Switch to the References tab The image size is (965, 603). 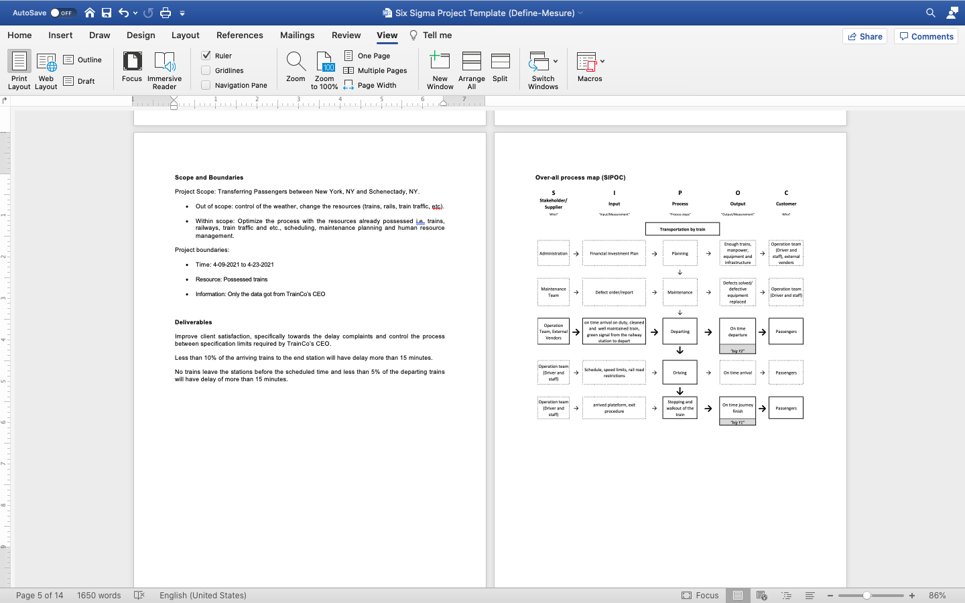pyautogui.click(x=239, y=36)
